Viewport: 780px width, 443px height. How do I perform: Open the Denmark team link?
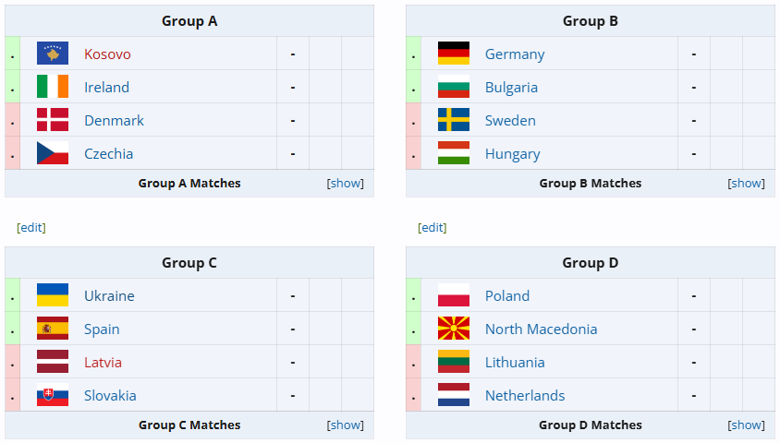coord(114,120)
